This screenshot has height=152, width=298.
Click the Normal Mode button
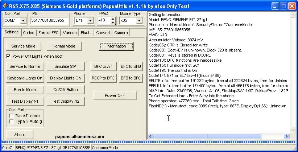coord(64,46)
